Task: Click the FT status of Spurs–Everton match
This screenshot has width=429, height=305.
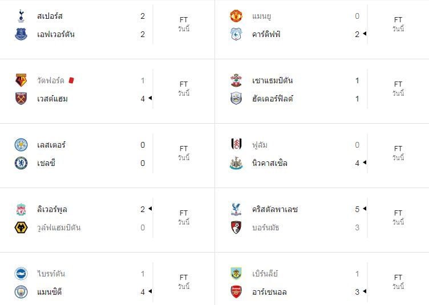Action: pyautogui.click(x=184, y=19)
